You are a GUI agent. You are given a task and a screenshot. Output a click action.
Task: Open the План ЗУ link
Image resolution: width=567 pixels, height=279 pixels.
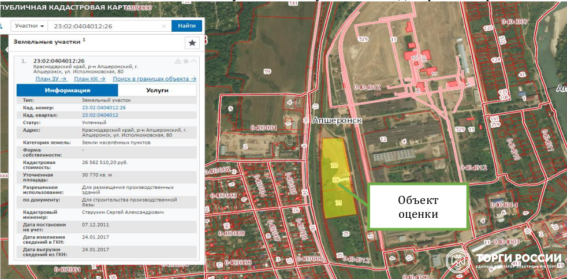(51, 79)
